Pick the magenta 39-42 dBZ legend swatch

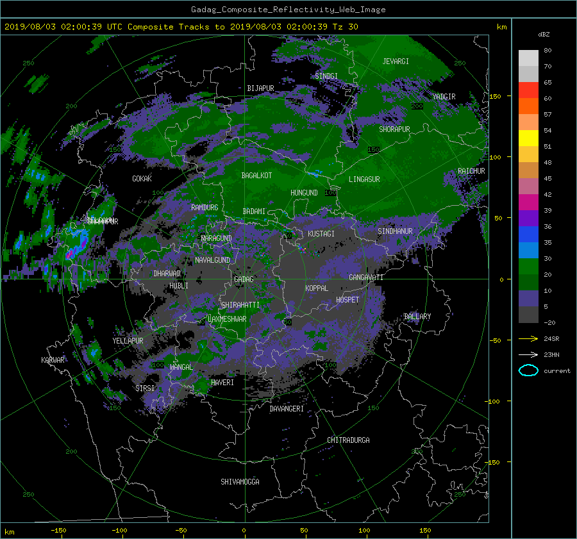point(528,203)
